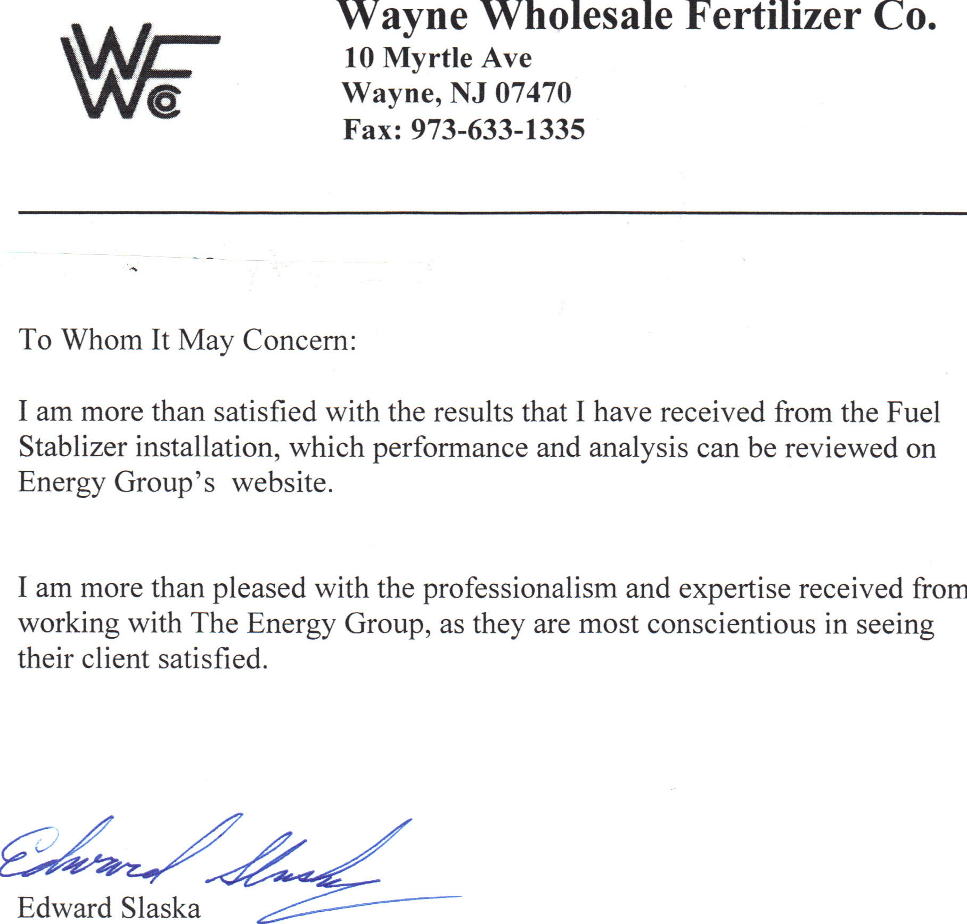Click the blue underline flourish below signature
This screenshot has height=924, width=967.
[x=362, y=904]
